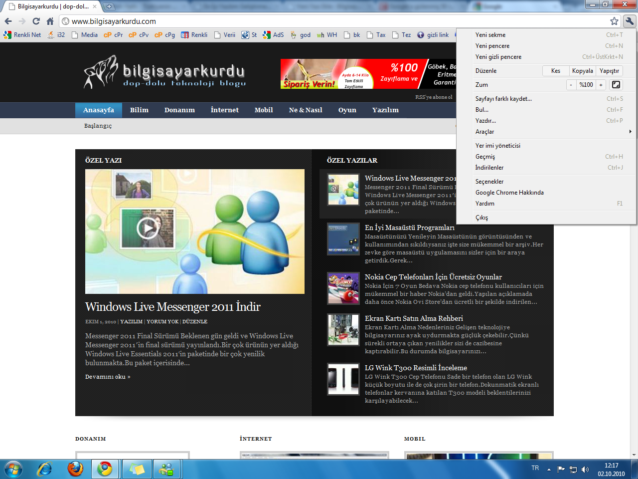Reload the page with the refresh icon
Image resolution: width=638 pixels, height=479 pixels.
pyautogui.click(x=36, y=21)
